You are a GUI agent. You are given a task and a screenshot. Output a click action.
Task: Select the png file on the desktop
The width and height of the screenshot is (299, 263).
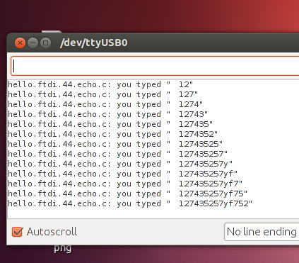[x=62, y=248]
